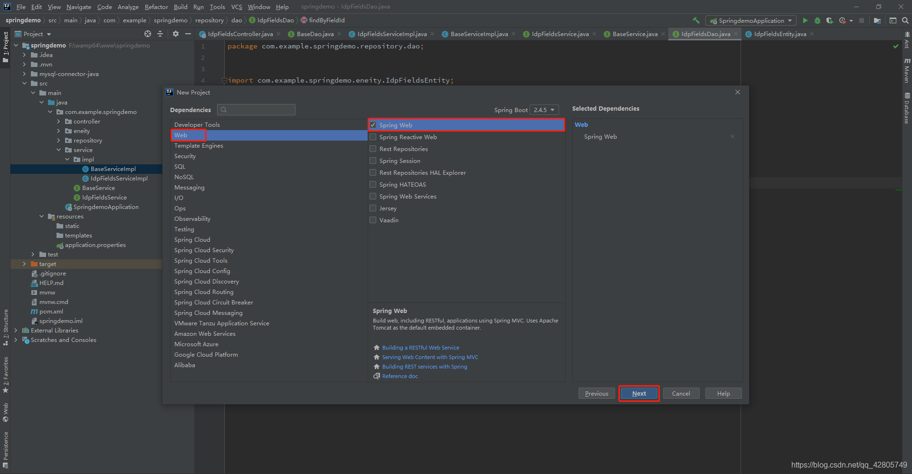
Task: Uncheck the Spring Web checkbox
Action: pyautogui.click(x=373, y=125)
